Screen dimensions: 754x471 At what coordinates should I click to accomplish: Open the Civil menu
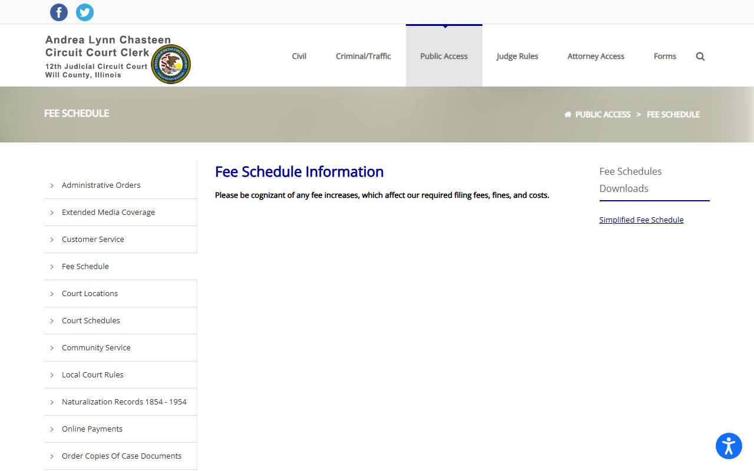[x=299, y=57]
